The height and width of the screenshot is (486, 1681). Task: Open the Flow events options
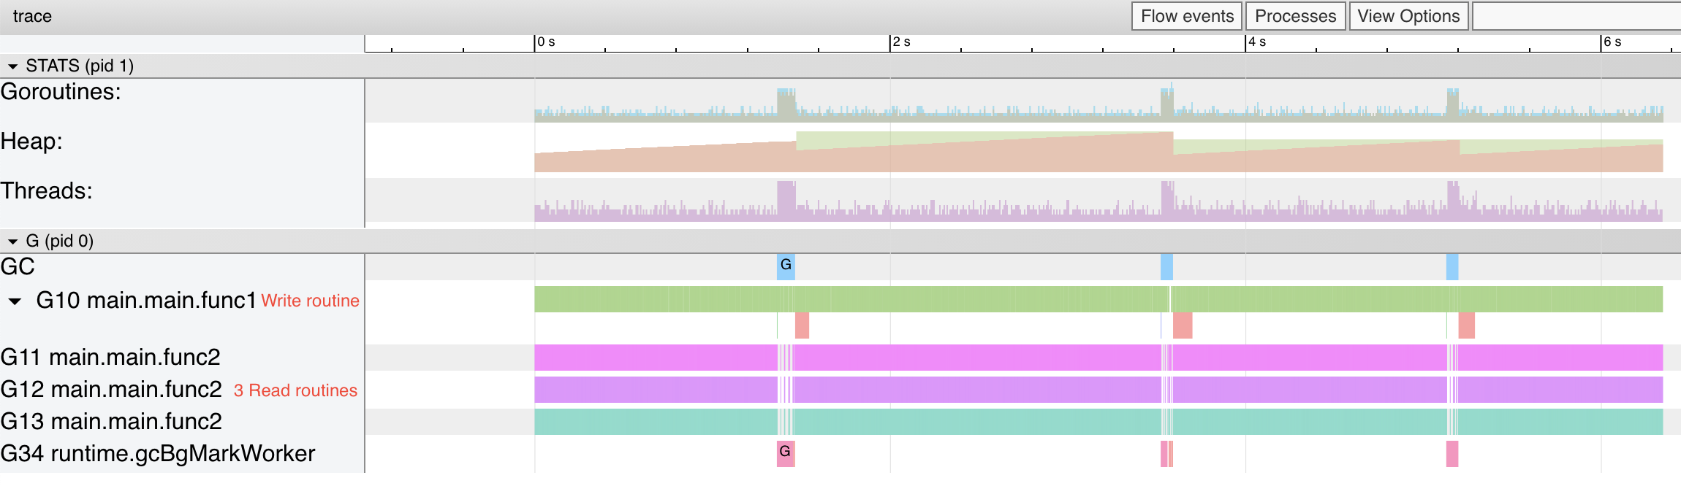1185,15
